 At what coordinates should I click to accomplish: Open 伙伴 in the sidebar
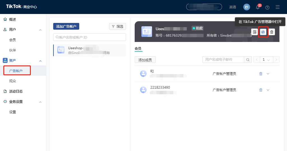(12, 50)
